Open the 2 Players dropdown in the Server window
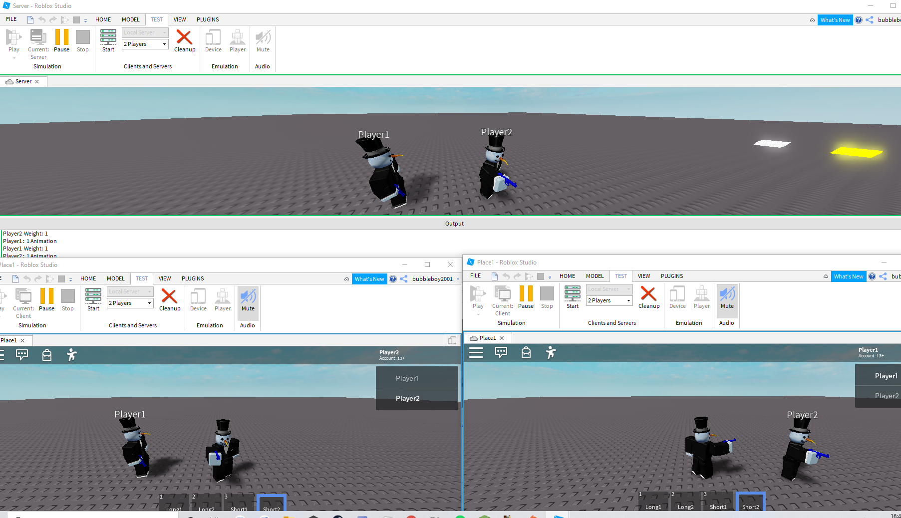 coord(145,44)
